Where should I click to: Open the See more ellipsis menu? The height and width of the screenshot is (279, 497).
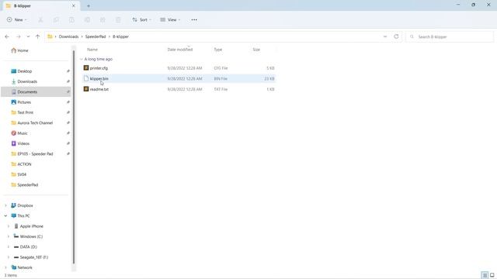click(x=194, y=19)
